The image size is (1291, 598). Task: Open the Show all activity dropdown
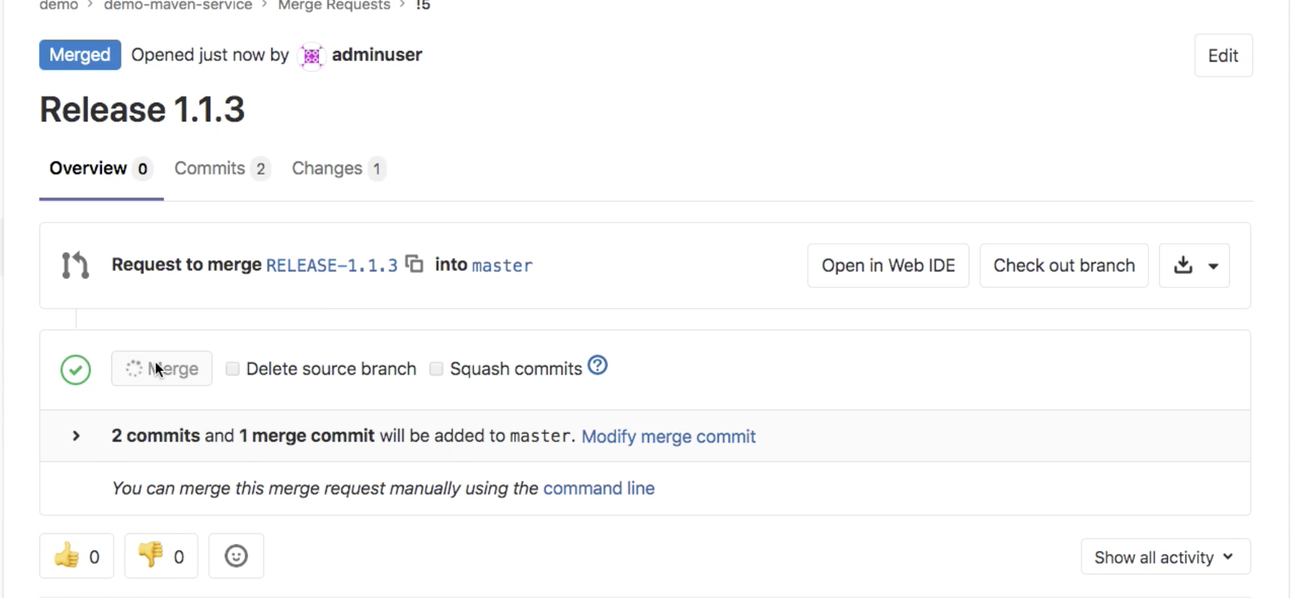(x=1165, y=557)
